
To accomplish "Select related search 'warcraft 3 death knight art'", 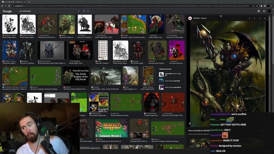I will pos(171,74).
